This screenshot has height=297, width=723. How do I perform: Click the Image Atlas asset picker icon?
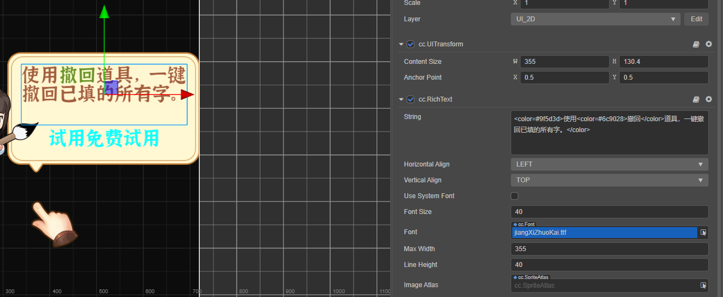click(x=703, y=285)
